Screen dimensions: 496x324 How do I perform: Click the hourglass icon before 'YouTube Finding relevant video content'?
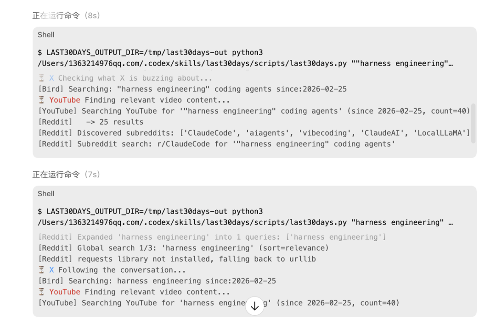40,100
